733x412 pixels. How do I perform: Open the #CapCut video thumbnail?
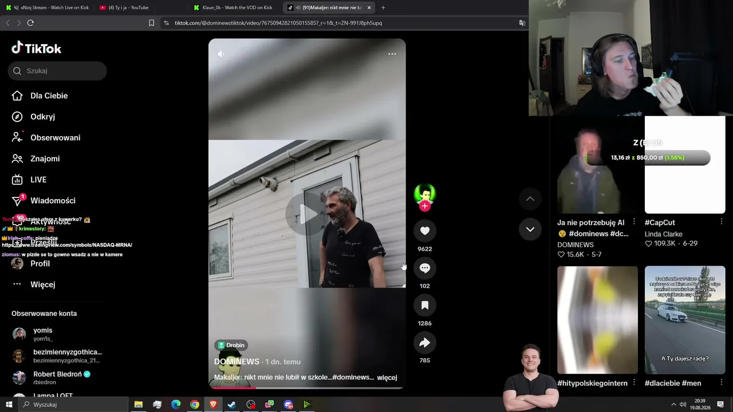685,165
